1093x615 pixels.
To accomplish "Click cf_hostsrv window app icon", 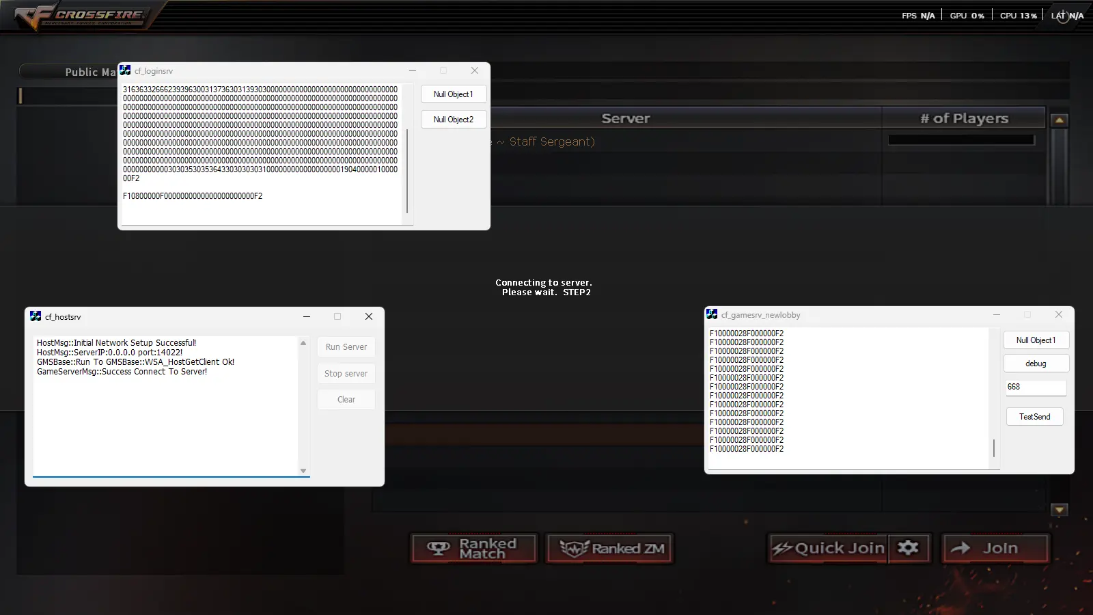I will (36, 316).
